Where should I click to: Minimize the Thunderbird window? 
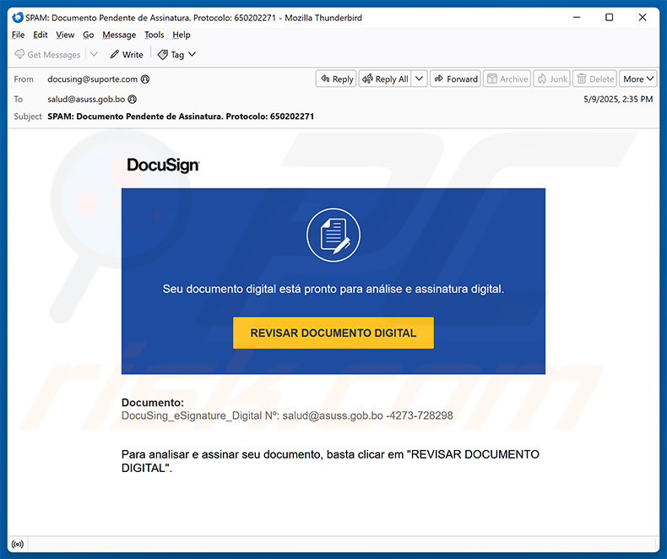tap(577, 18)
